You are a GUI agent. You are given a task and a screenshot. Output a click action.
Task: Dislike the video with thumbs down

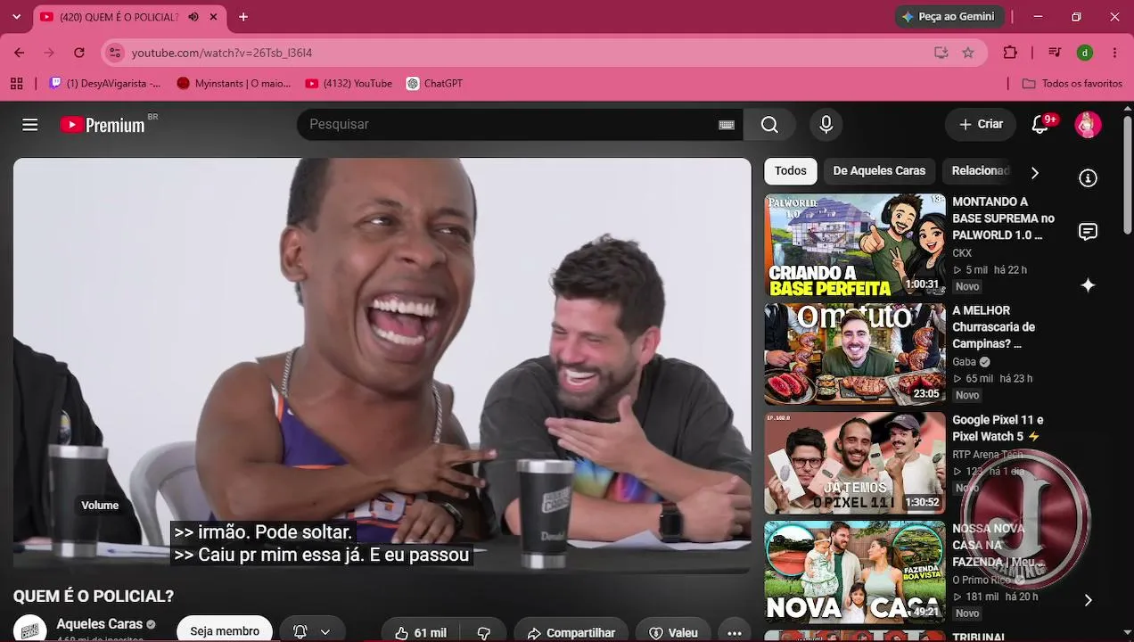(483, 632)
